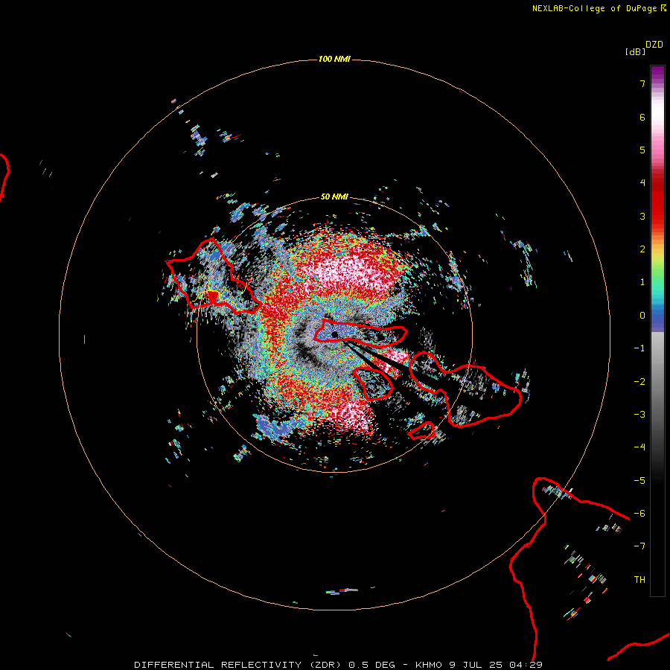This screenshot has height=670, width=670.
Task: Select the 50 NMI range ring label
Action: coord(334,197)
